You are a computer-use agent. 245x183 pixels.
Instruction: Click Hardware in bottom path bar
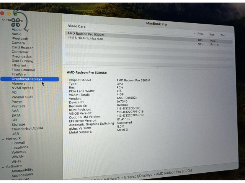(111, 178)
